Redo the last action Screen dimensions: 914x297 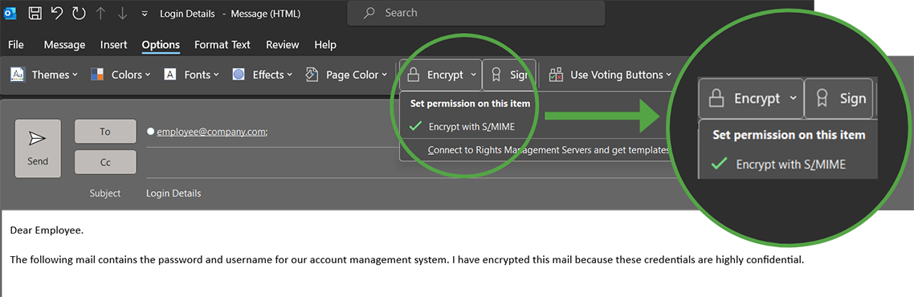pyautogui.click(x=79, y=13)
